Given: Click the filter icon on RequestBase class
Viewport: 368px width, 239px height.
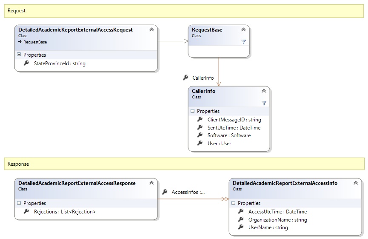Looking at the screenshot, I should tap(243, 42).
